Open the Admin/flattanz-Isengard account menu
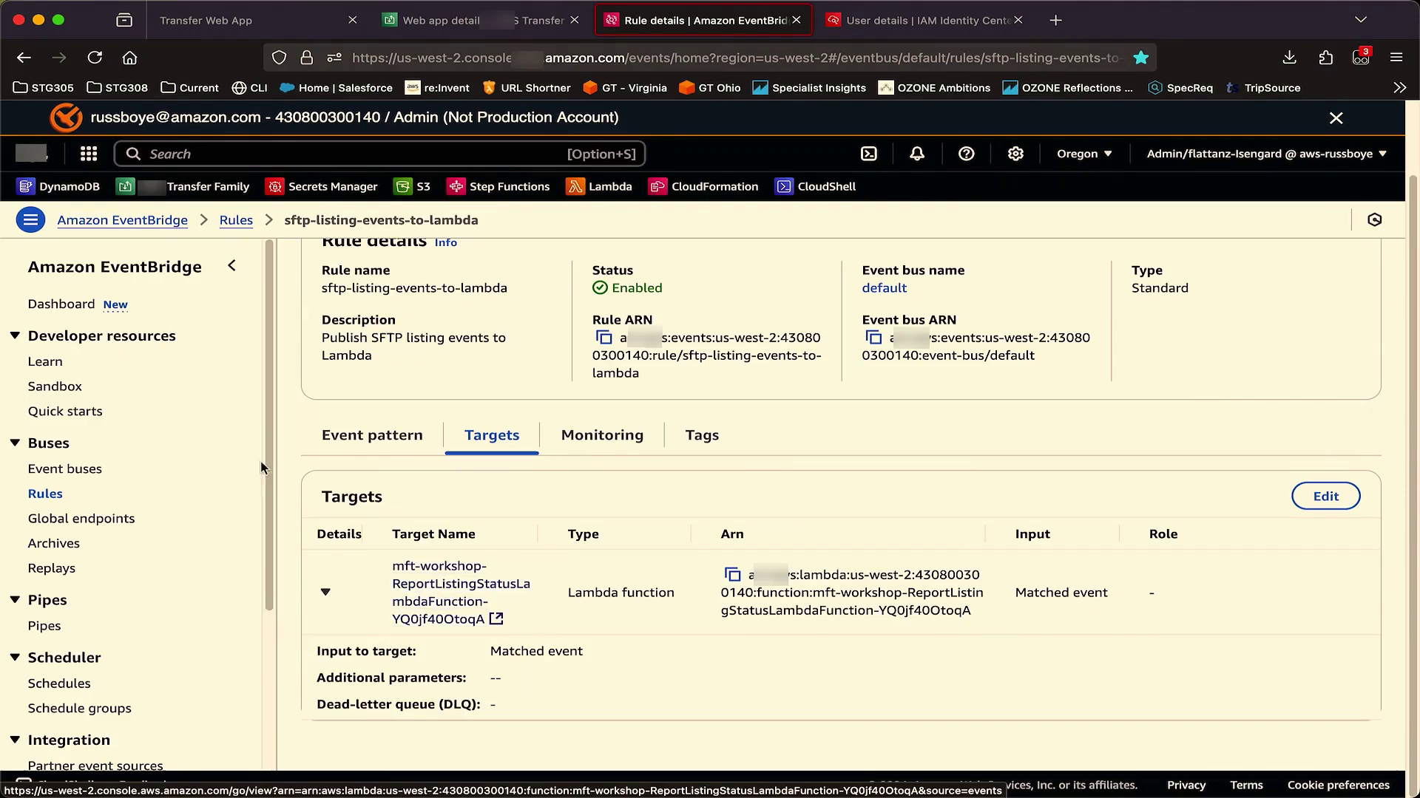 point(1266,154)
